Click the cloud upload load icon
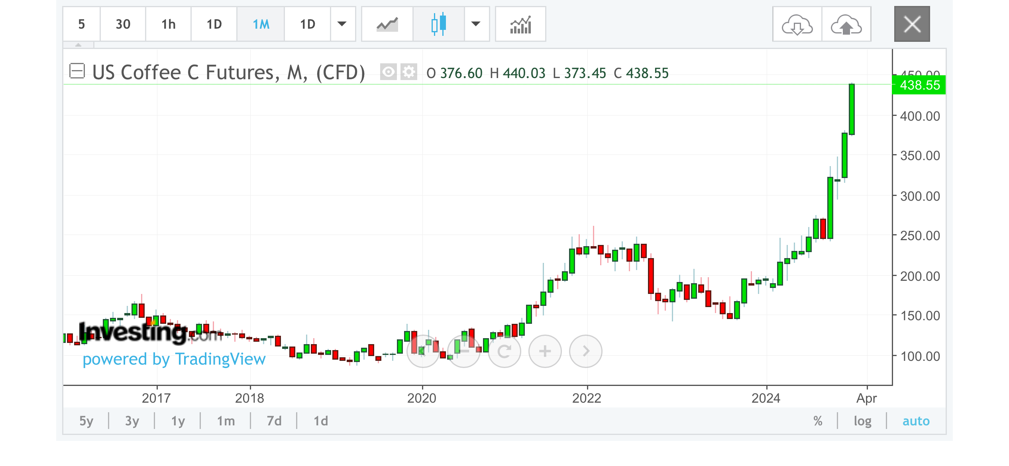This screenshot has width=1009, height=466. (846, 24)
